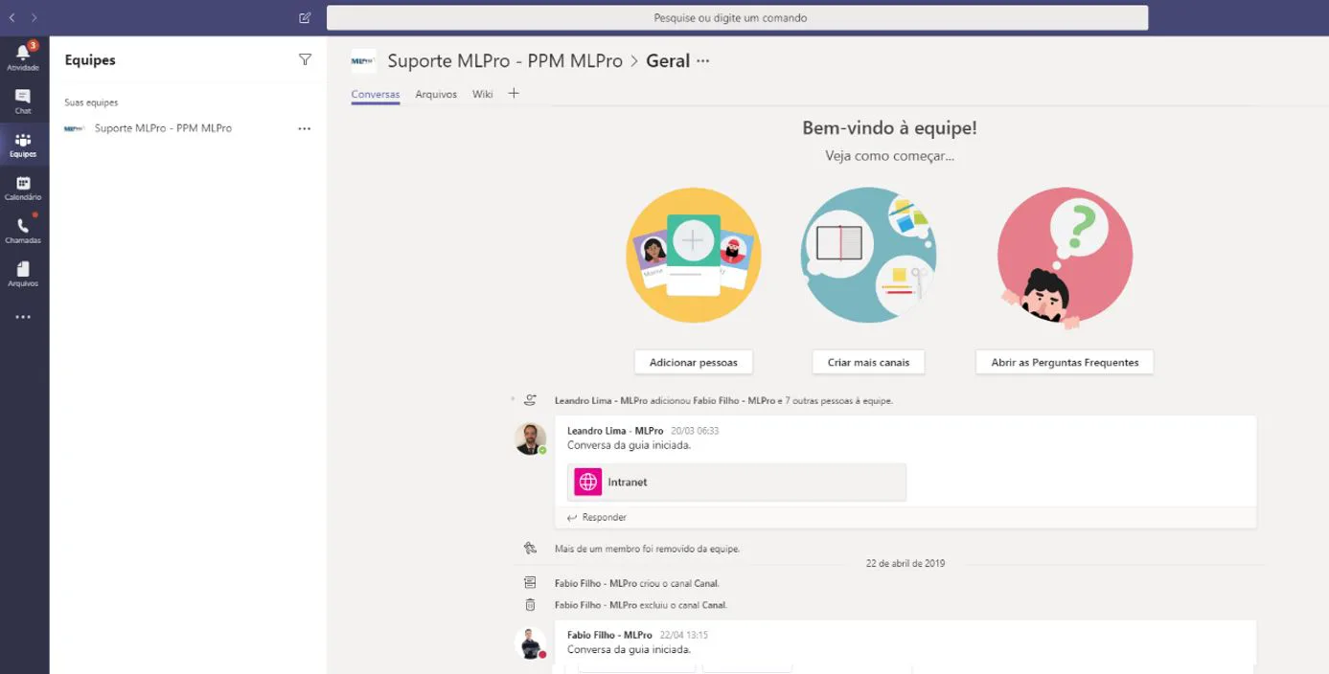Viewport: 1329px width, 674px height.
Task: Open more options for Suporte MLPro team
Action: [305, 128]
